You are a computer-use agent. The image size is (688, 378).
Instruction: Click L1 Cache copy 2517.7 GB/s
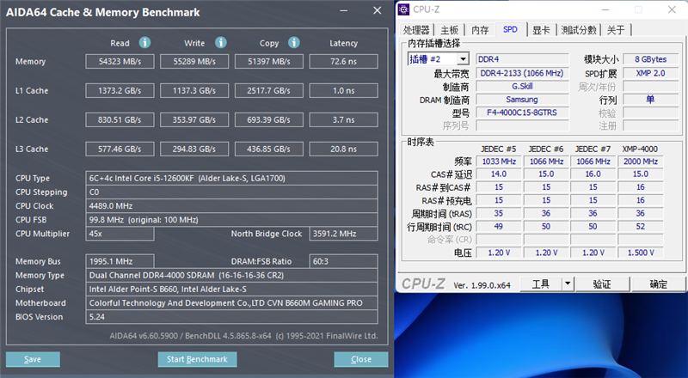click(x=269, y=91)
